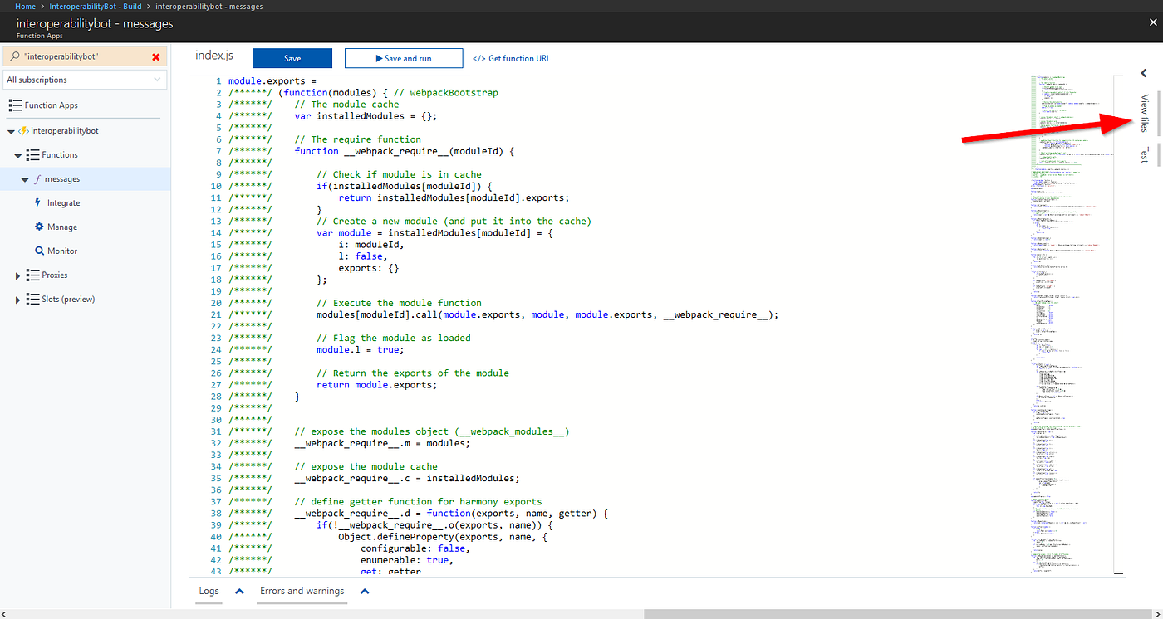Expand the Proxies tree node
The height and width of the screenshot is (619, 1163).
tap(17, 275)
